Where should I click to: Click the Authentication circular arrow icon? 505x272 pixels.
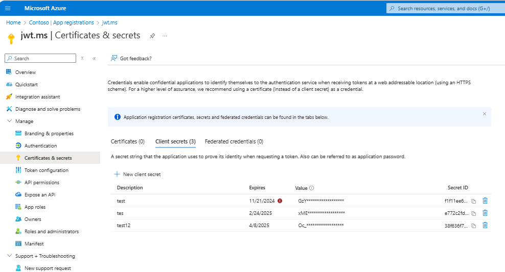tap(18, 145)
